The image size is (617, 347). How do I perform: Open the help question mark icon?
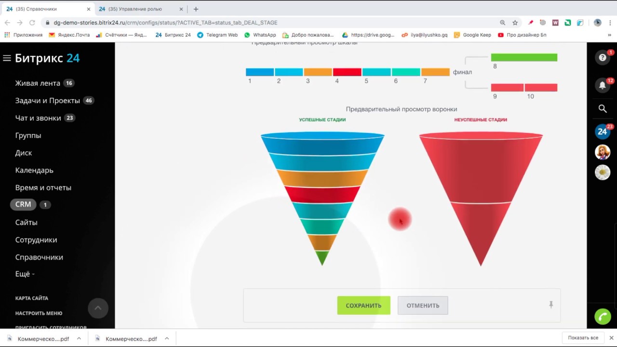[603, 57]
